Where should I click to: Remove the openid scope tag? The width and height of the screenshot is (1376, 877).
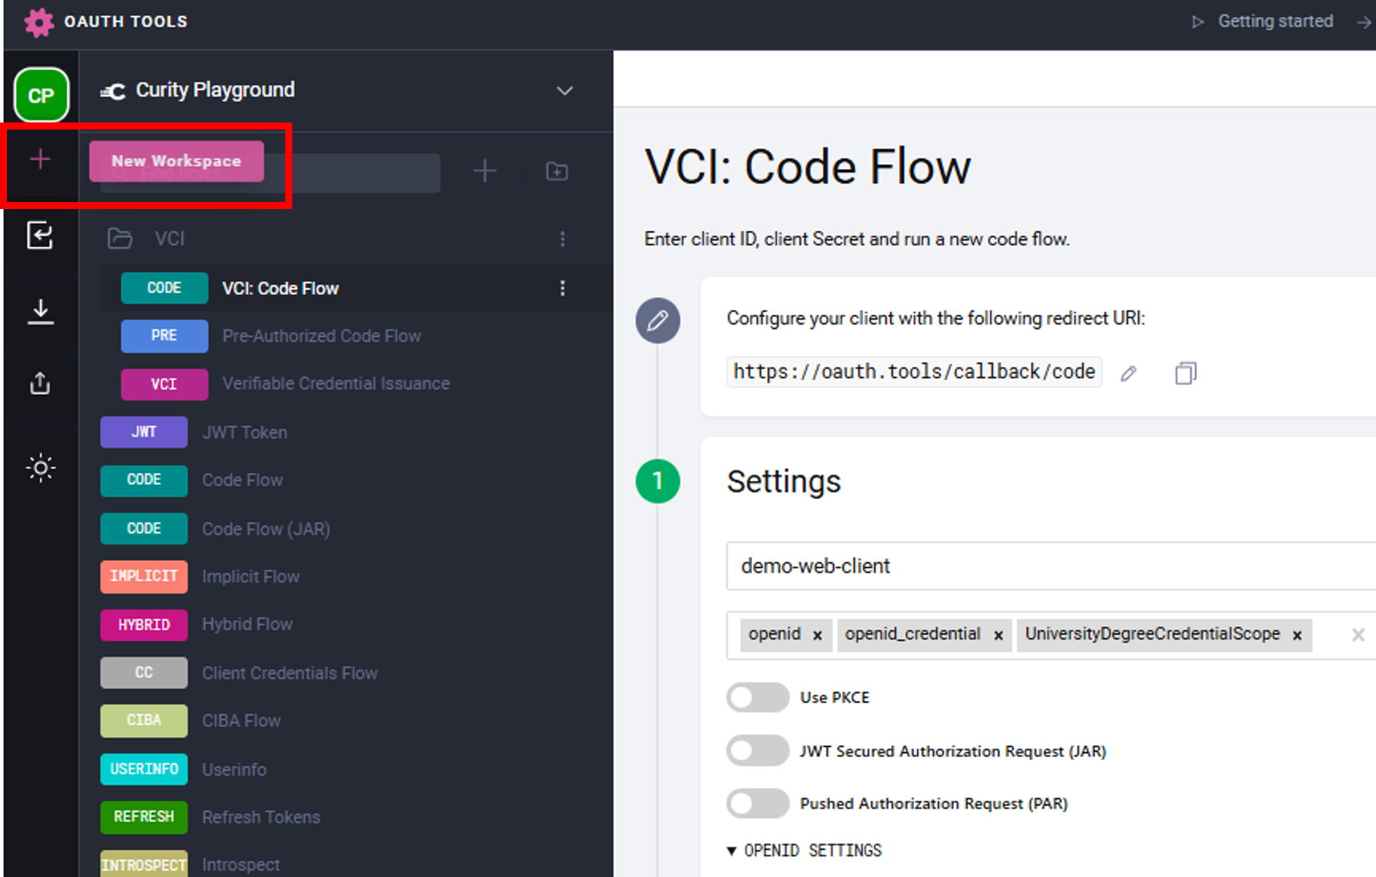[x=818, y=635]
